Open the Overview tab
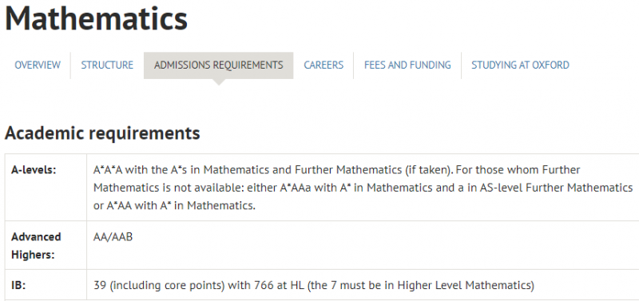 tap(38, 65)
